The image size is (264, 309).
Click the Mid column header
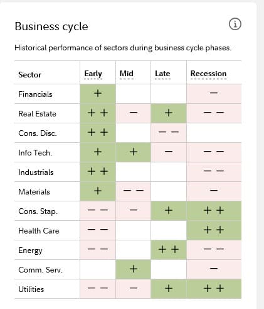[x=127, y=74]
